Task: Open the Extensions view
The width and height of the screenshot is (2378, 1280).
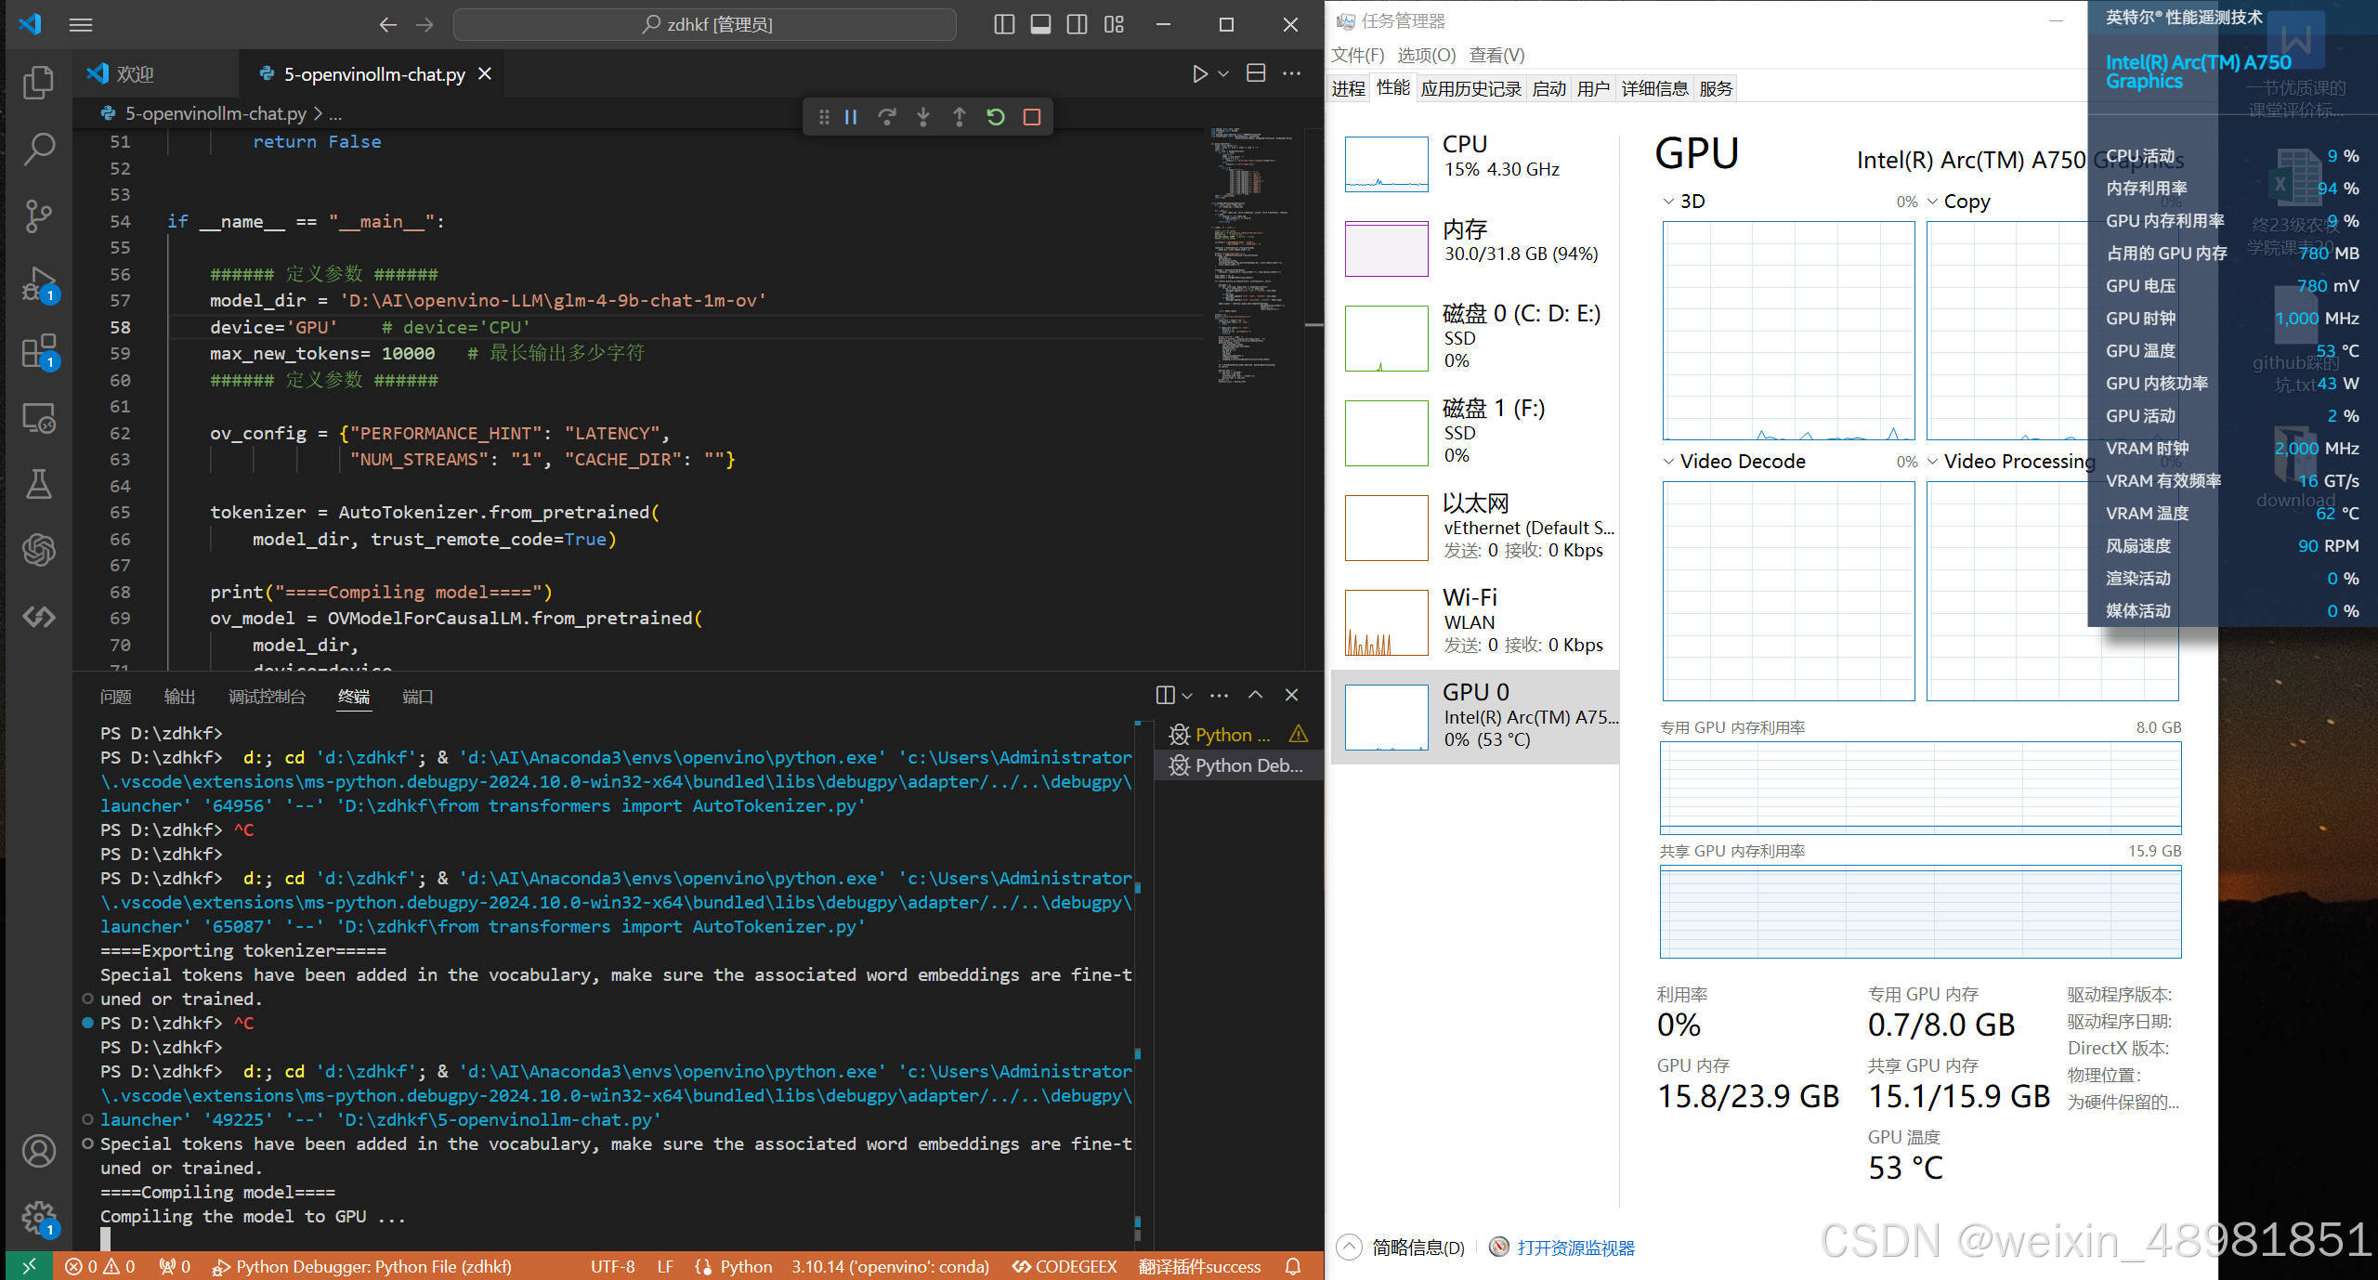Action: [38, 352]
